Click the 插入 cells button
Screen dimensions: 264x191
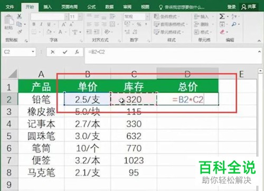(204, 16)
